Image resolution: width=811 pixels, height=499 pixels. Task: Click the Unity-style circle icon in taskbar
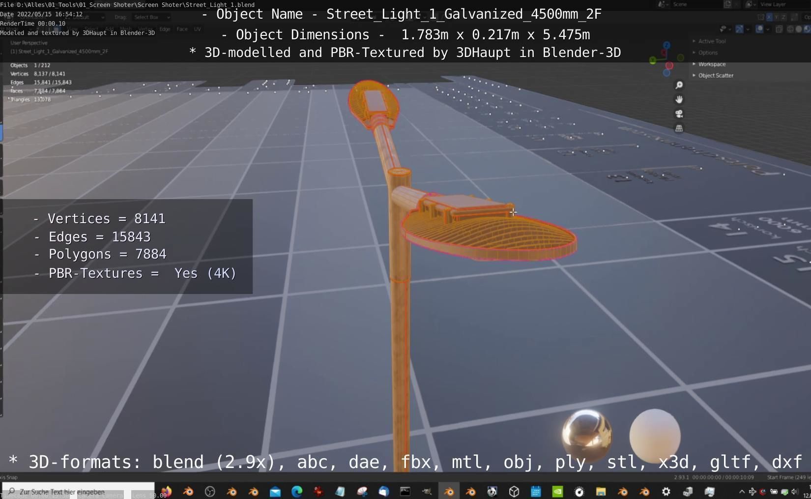point(210,491)
